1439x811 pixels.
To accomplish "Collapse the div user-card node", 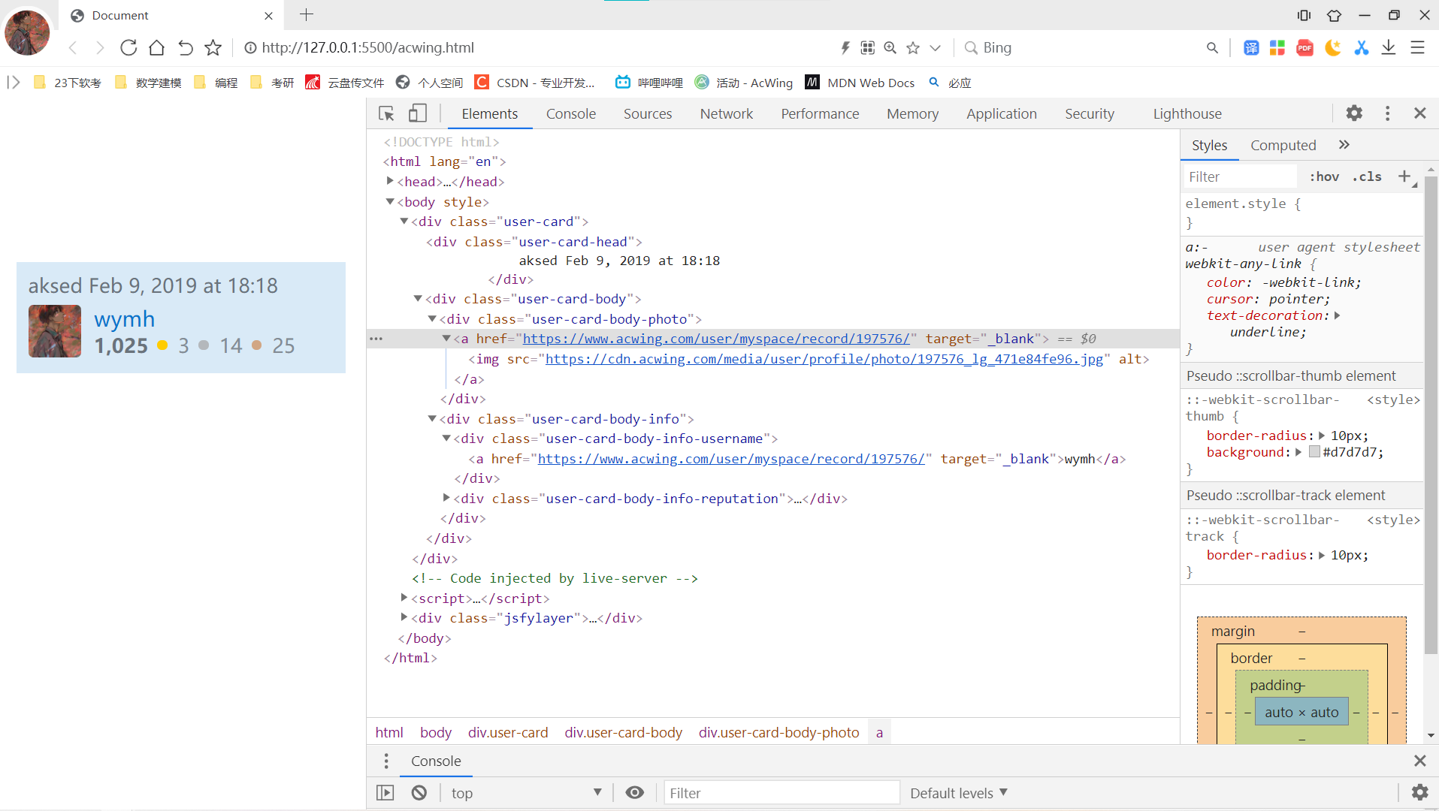I will coord(404,221).
